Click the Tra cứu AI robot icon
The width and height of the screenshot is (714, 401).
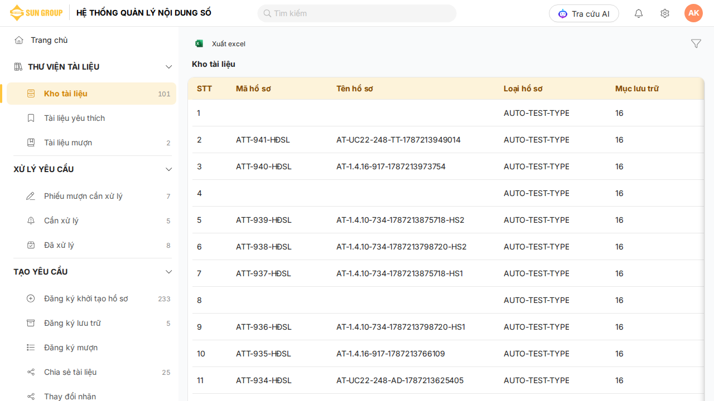tap(563, 13)
